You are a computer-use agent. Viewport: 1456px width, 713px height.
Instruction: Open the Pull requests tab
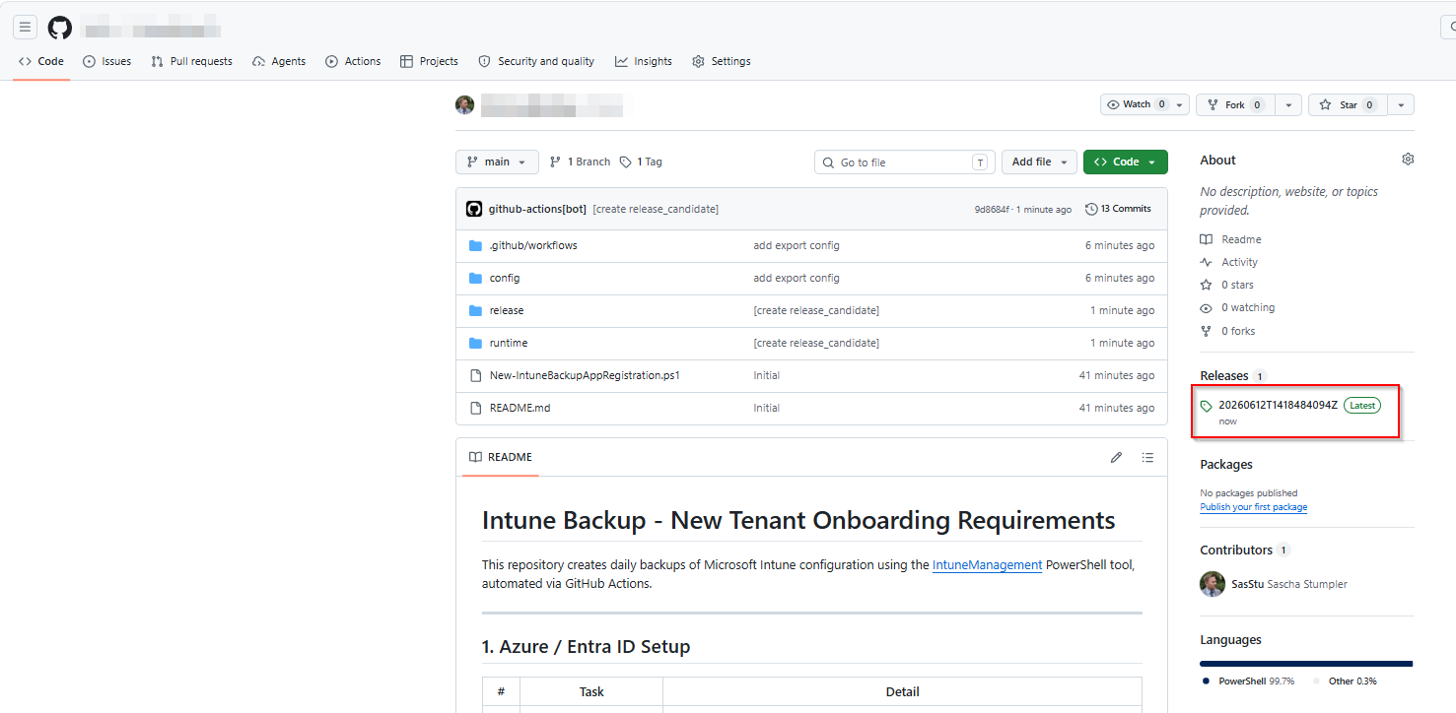point(191,61)
